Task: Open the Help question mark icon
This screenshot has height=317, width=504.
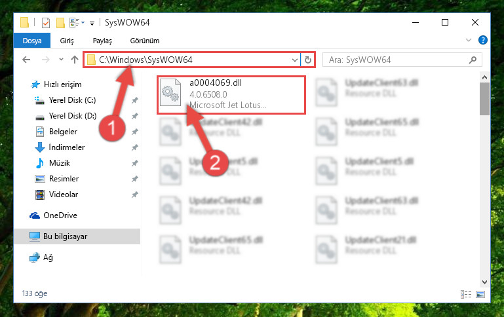Action: click(x=482, y=40)
